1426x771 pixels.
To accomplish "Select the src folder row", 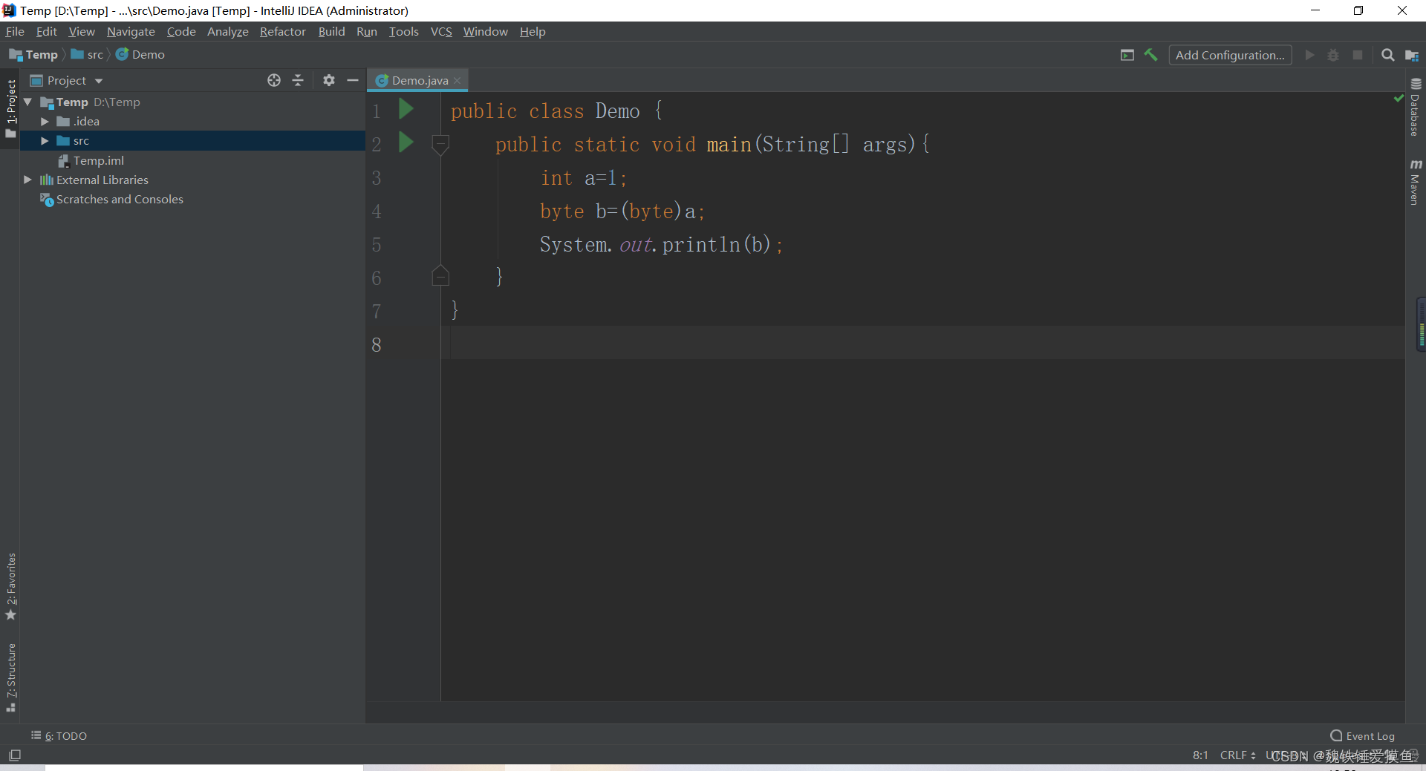I will (x=192, y=140).
